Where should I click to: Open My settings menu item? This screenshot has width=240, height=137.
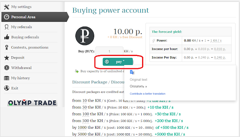click(21, 7)
